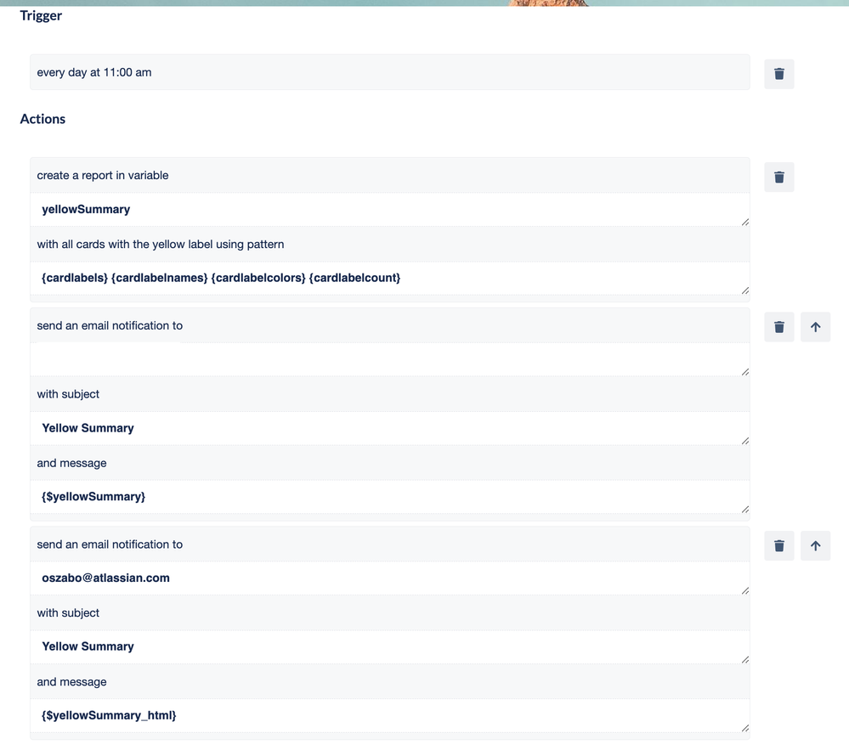Click the "every day at 11:00 am" trigger row
Viewport: 849px width, 750px height.
click(389, 72)
